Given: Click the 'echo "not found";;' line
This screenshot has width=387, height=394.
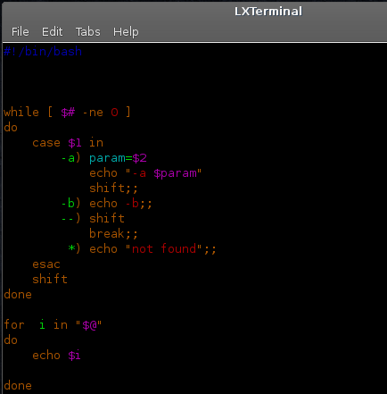Looking at the screenshot, I should point(152,249).
